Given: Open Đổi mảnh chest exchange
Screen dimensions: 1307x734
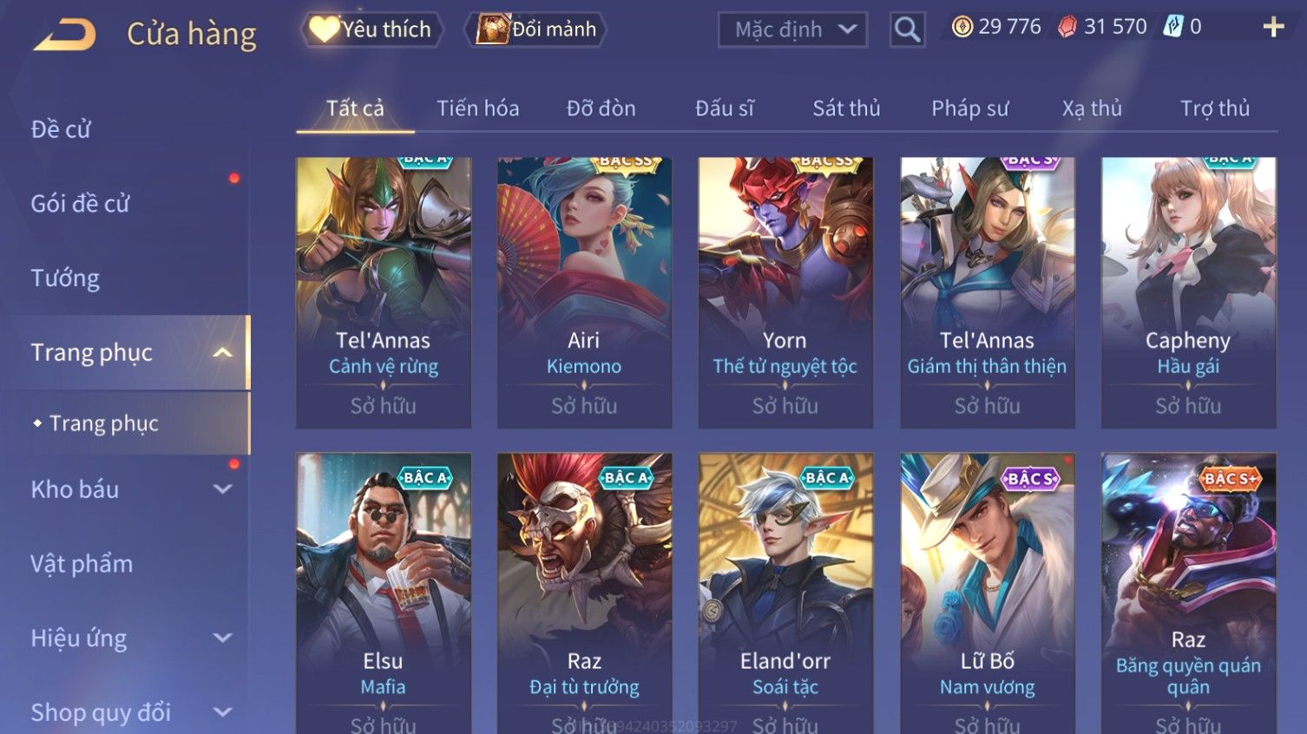Looking at the screenshot, I should click(535, 29).
